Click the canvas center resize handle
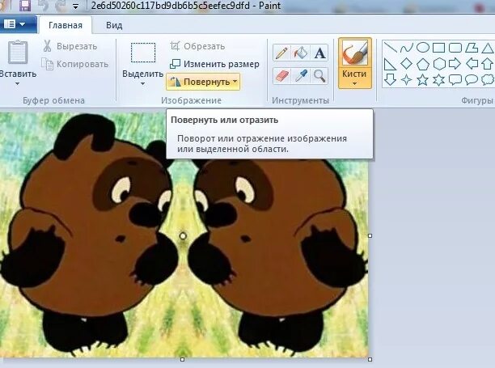This screenshot has height=368, width=495. 183,236
